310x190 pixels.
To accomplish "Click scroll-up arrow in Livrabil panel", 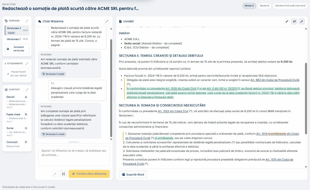I will pyautogui.click(x=306, y=29).
